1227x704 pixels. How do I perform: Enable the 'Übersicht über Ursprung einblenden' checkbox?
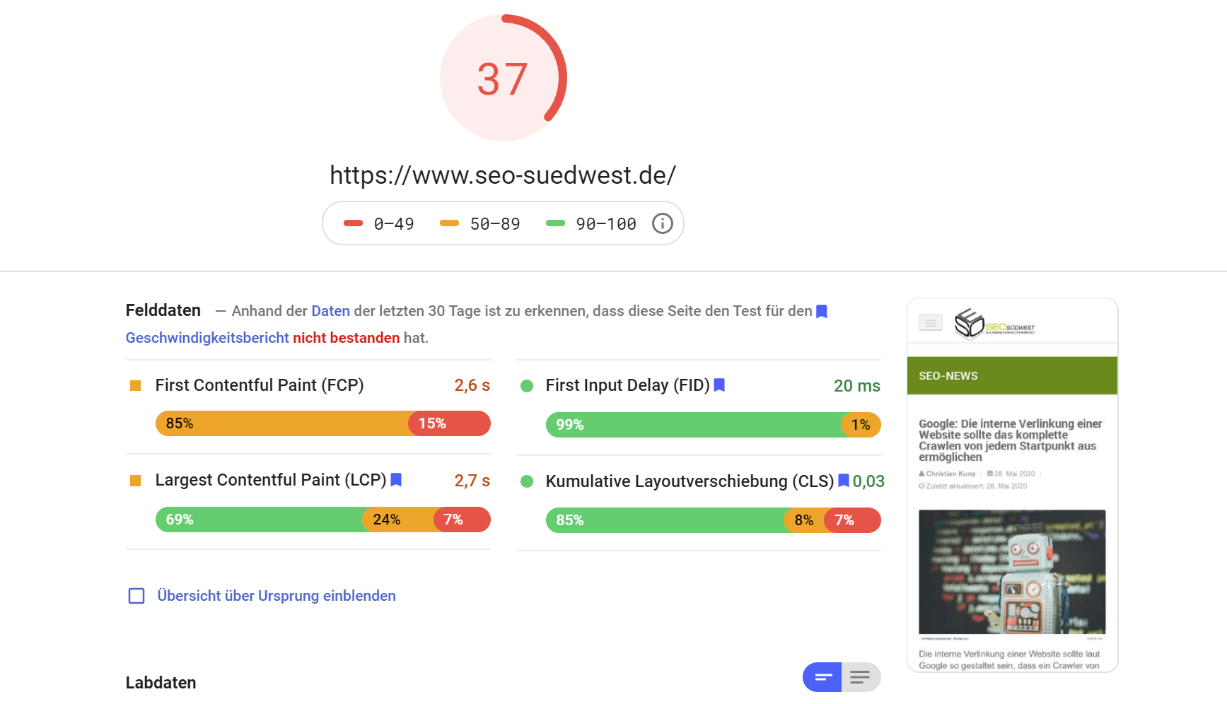pyautogui.click(x=135, y=596)
